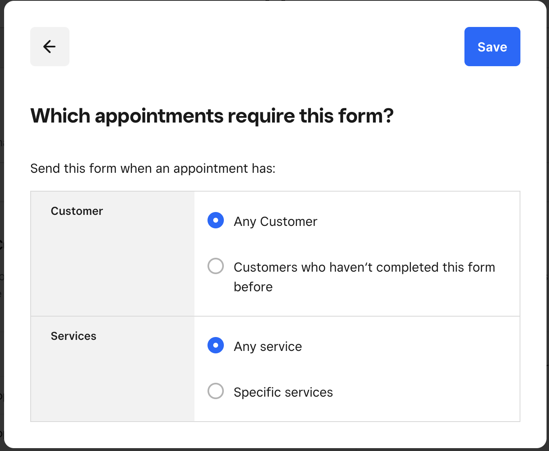This screenshot has height=451, width=549.
Task: Enable the Specific services radio option
Action: (x=216, y=391)
